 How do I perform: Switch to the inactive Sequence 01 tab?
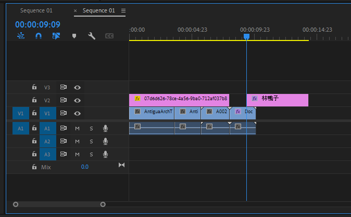click(x=36, y=10)
